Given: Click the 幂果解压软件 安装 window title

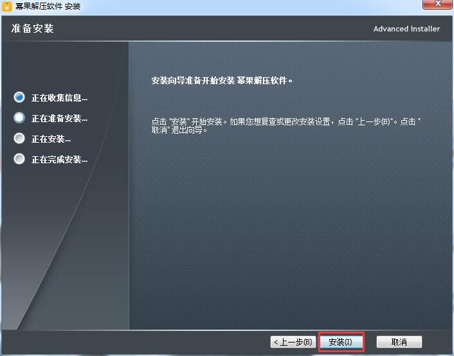Looking at the screenshot, I should pos(48,6).
